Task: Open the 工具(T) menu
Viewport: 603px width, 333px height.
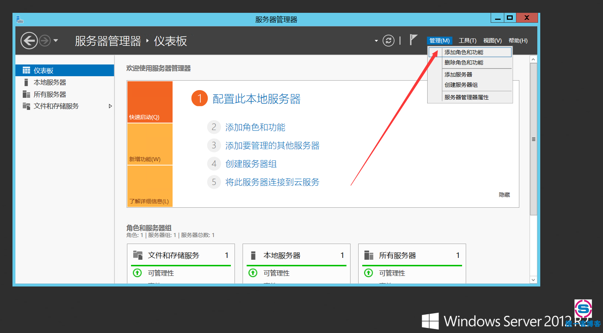Action: (x=467, y=41)
